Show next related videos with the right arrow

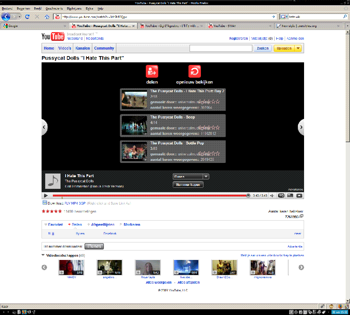[x=301, y=127]
